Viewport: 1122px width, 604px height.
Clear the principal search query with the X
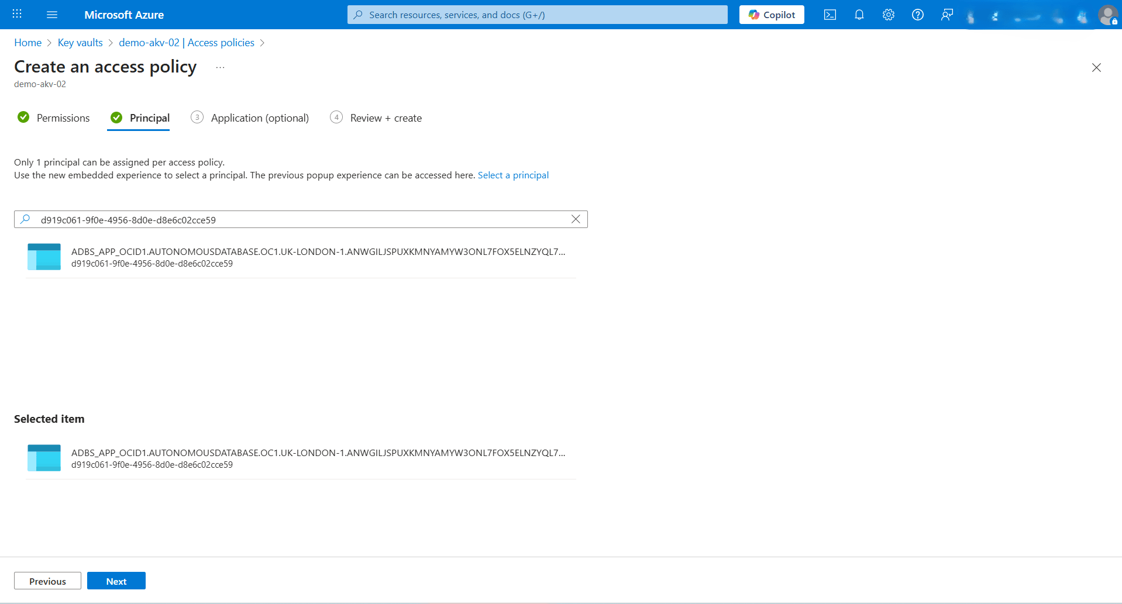coord(575,219)
